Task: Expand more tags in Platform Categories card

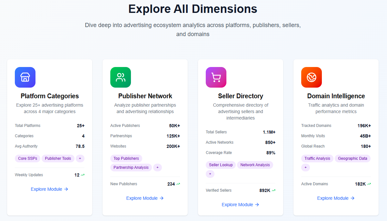Action: [x=80, y=158]
